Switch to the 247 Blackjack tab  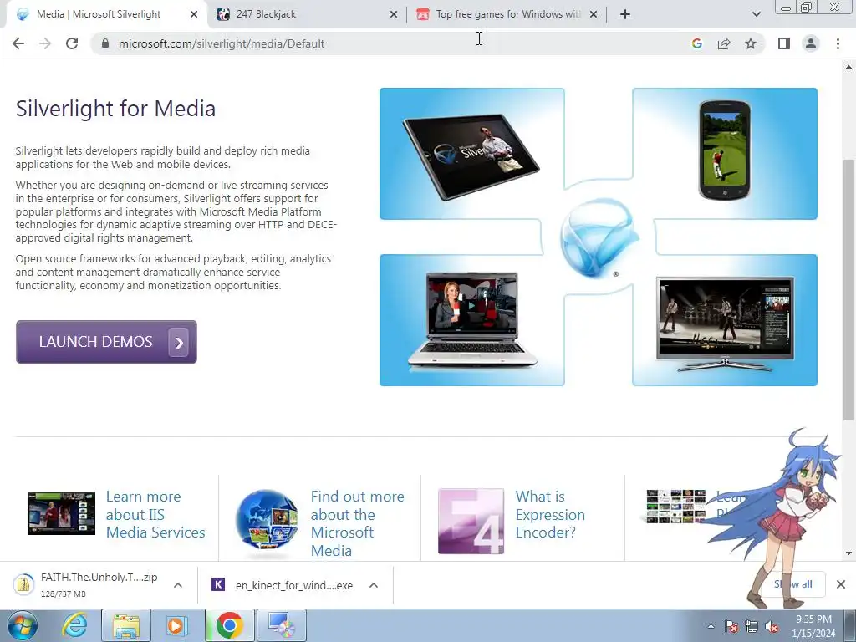pyautogui.click(x=306, y=14)
